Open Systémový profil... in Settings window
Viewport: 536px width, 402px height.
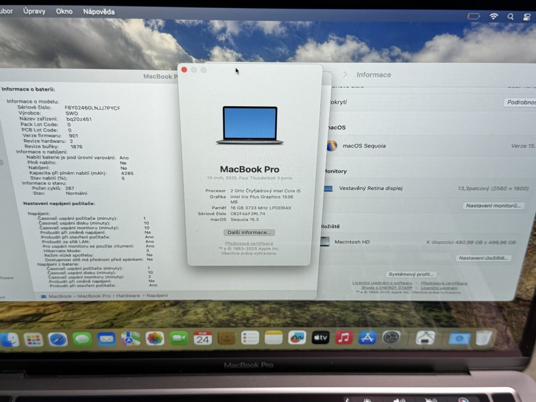[x=411, y=274]
